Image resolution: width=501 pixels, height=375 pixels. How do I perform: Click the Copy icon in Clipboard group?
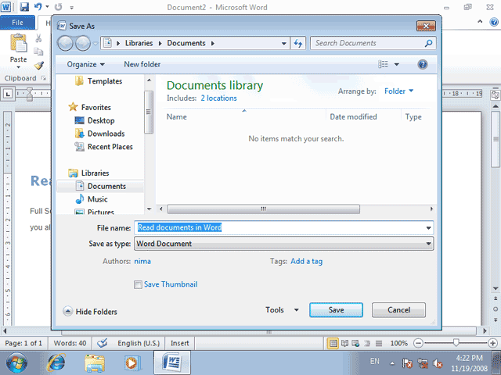click(38, 52)
